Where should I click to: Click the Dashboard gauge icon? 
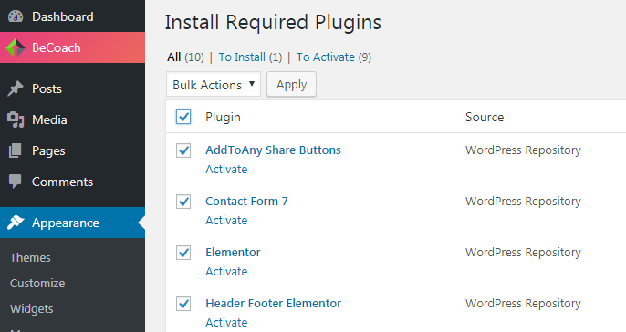16,16
